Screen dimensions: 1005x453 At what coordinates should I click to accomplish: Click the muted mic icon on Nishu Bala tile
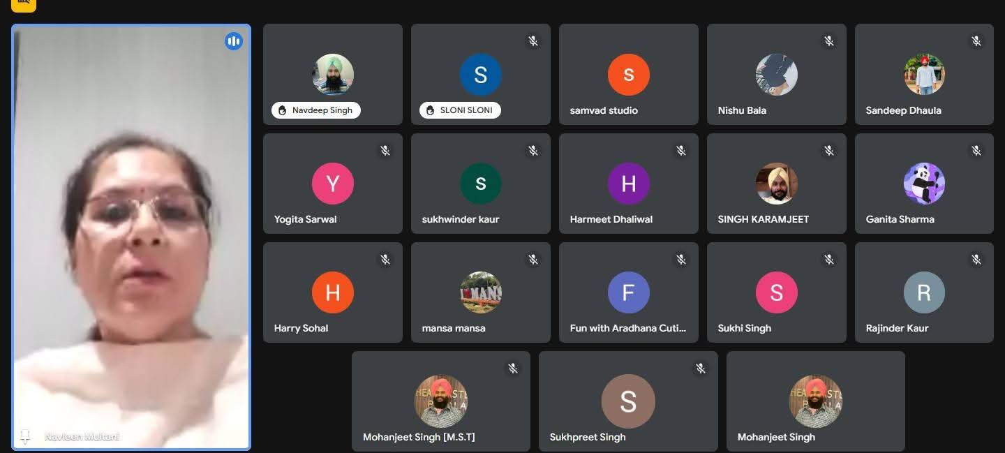point(829,41)
